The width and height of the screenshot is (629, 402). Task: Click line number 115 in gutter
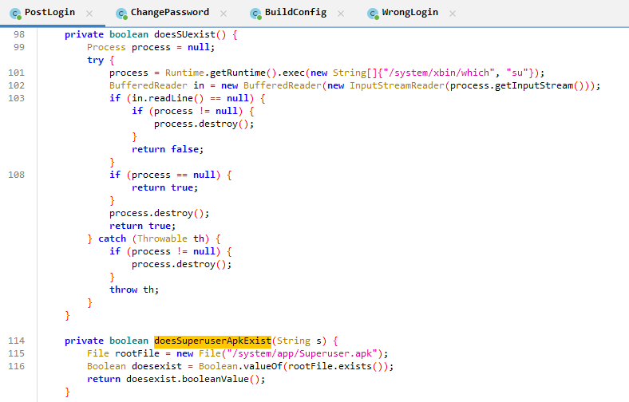point(17,353)
